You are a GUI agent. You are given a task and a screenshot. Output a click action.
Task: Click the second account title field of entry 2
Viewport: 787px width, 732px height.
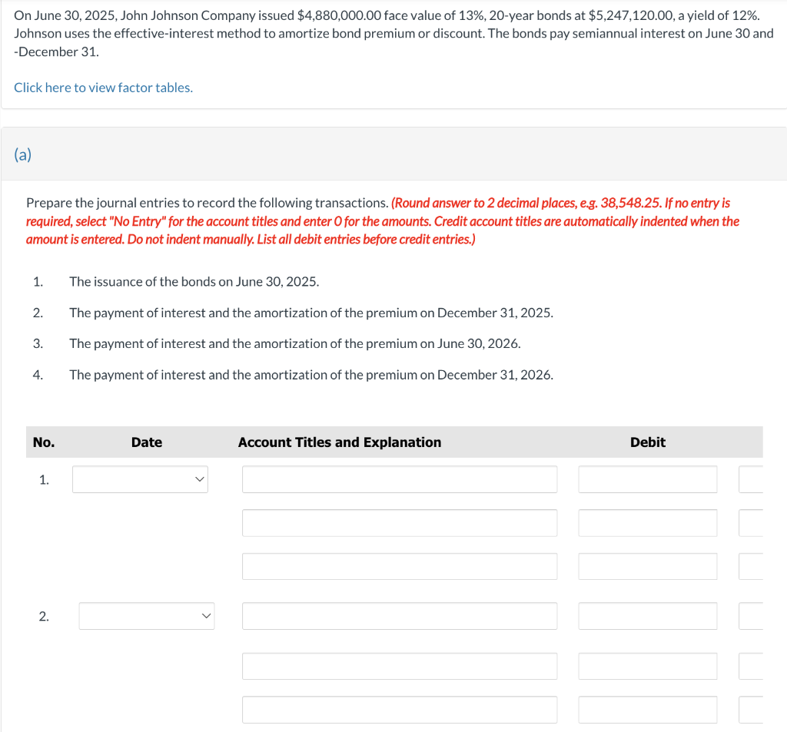pos(400,666)
